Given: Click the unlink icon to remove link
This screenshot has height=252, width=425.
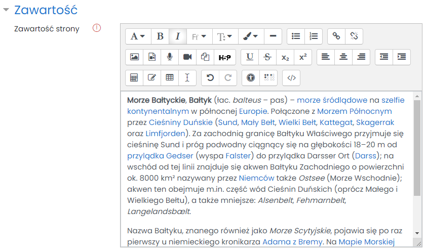Looking at the screenshot, I should 354,36.
